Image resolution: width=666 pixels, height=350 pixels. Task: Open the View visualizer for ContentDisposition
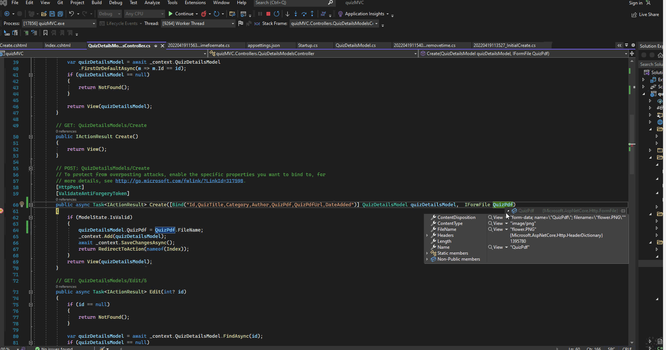point(495,217)
